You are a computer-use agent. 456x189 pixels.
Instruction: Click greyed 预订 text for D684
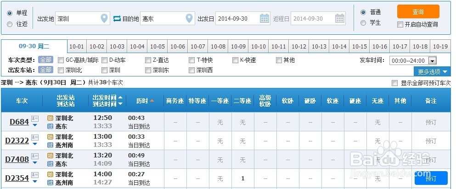[x=431, y=122]
